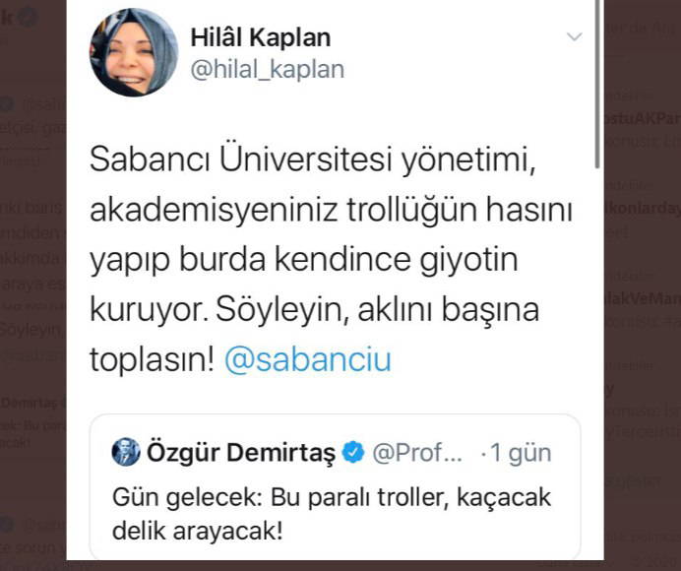Open Hilâl Kaplan's profile photo
The height and width of the screenshot is (571, 681).
[x=134, y=52]
